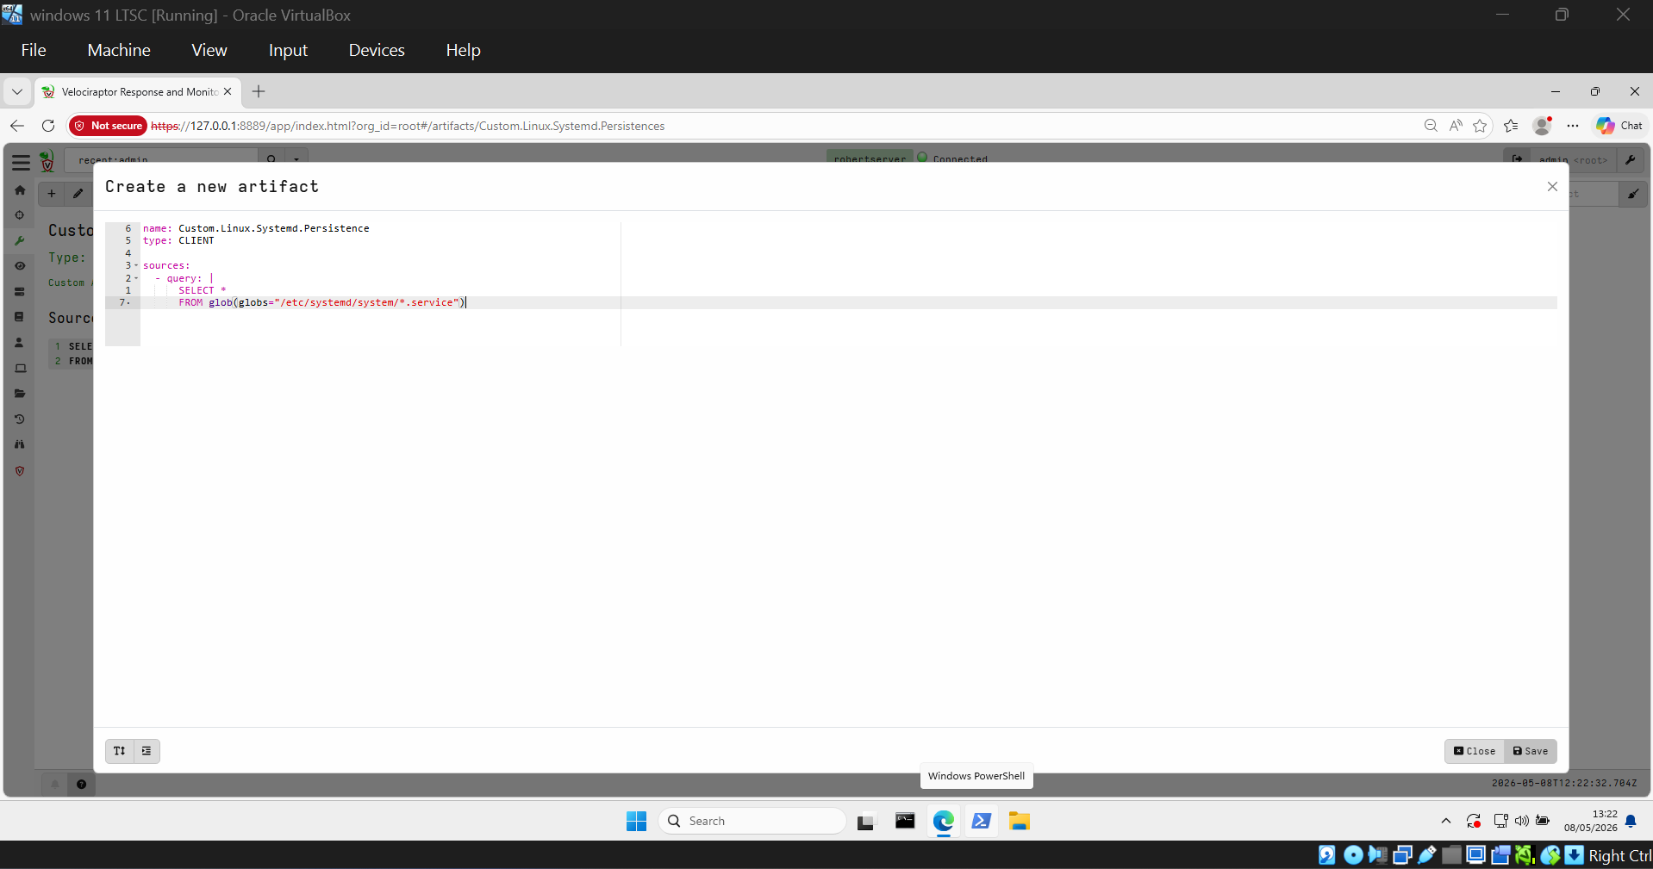The width and height of the screenshot is (1653, 869).
Task: Save the new artifact
Action: click(x=1531, y=751)
